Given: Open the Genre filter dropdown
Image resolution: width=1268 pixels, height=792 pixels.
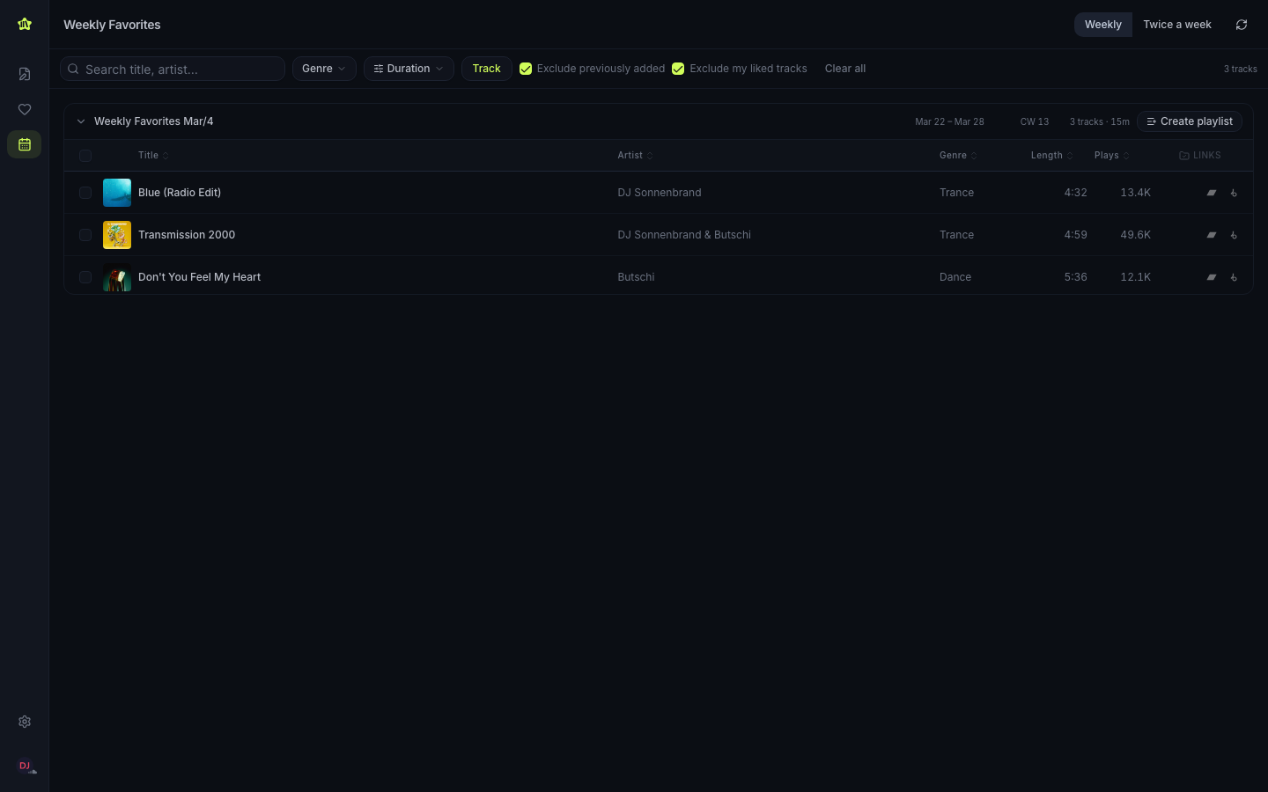Looking at the screenshot, I should tap(324, 69).
